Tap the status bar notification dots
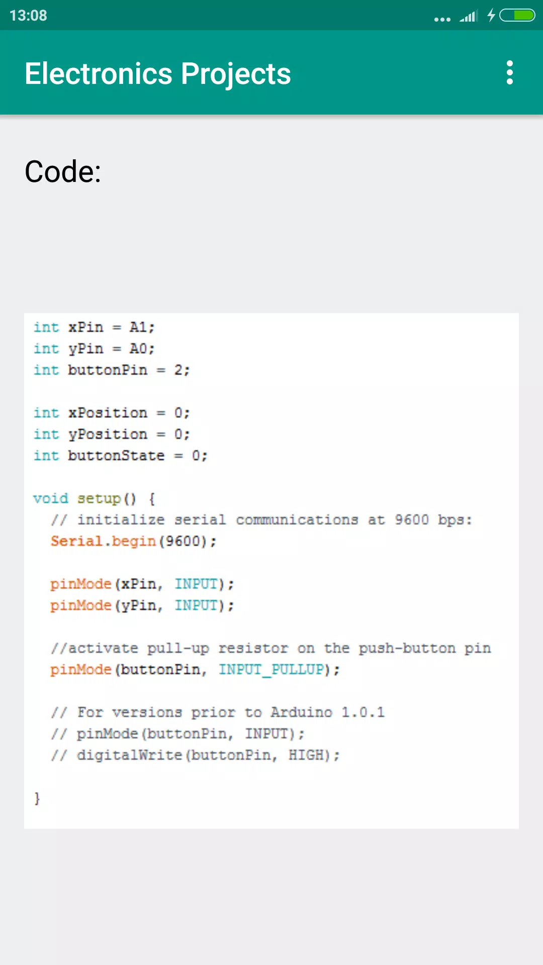The height and width of the screenshot is (965, 543). tap(442, 20)
